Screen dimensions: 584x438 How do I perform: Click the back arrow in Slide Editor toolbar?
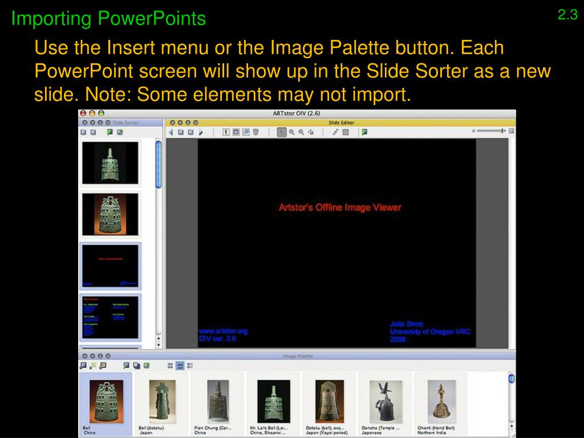pos(171,132)
